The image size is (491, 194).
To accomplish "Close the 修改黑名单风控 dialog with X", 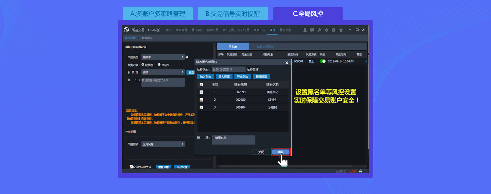I will click(287, 63).
